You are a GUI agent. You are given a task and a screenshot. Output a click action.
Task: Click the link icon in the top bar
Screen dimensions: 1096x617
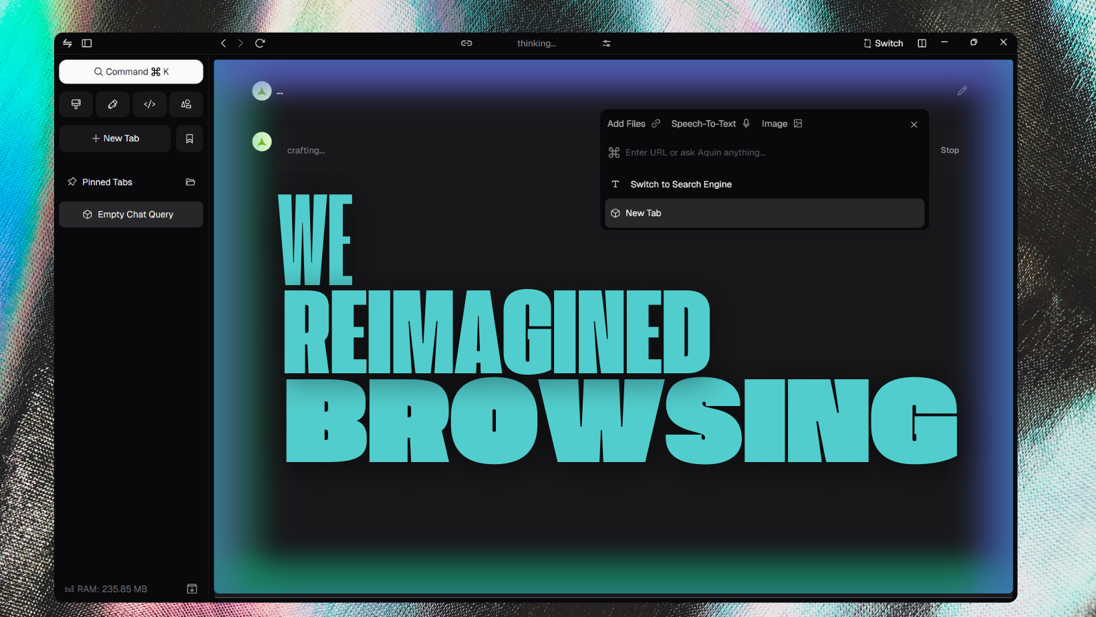tap(466, 43)
